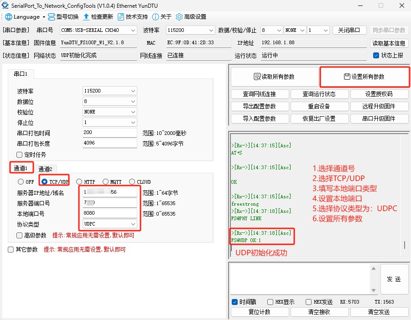Click 串口升级固件 button
This screenshot has height=320, width=411.
(x=379, y=119)
